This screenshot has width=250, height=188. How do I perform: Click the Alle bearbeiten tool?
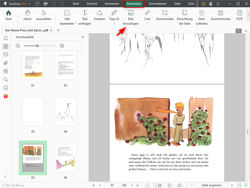click(x=67, y=18)
